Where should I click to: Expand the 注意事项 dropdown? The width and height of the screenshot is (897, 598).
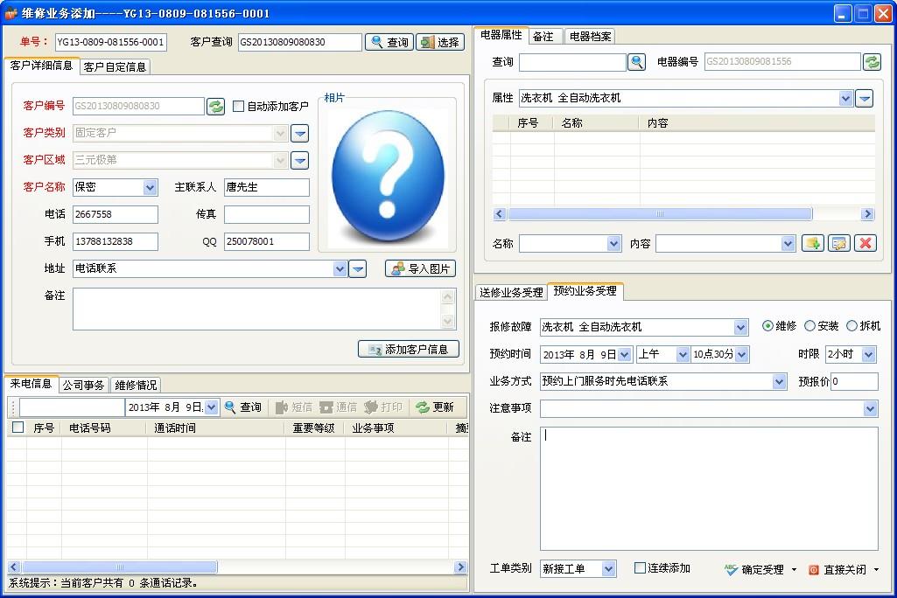870,409
